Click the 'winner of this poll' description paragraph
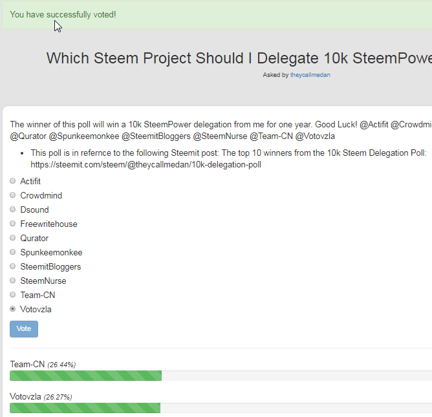This screenshot has width=432, height=417. click(x=221, y=131)
